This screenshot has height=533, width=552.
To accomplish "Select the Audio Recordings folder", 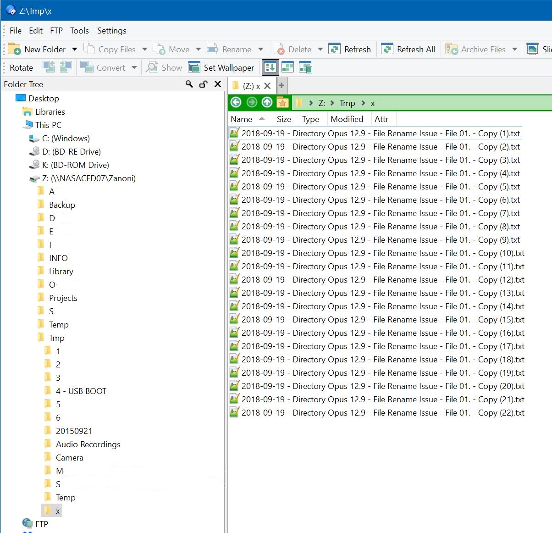I will (x=82, y=444).
